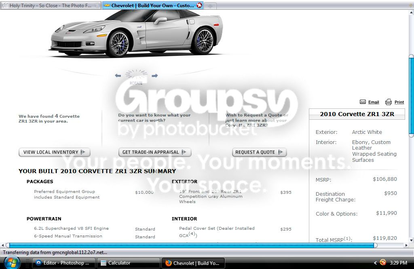Click the 'found 4 Corvette ZR1 3ZR' text

(x=49, y=119)
